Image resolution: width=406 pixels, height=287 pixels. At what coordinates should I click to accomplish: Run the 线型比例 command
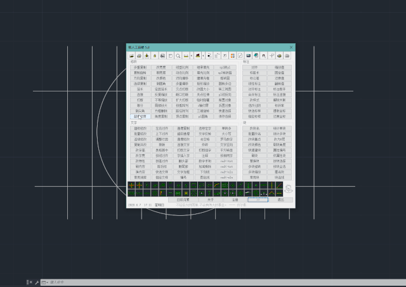pos(183,67)
